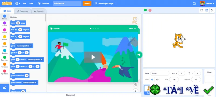This screenshot has width=216, height=97.
Task: Switch to the Costumes tab
Action: point(23,11)
